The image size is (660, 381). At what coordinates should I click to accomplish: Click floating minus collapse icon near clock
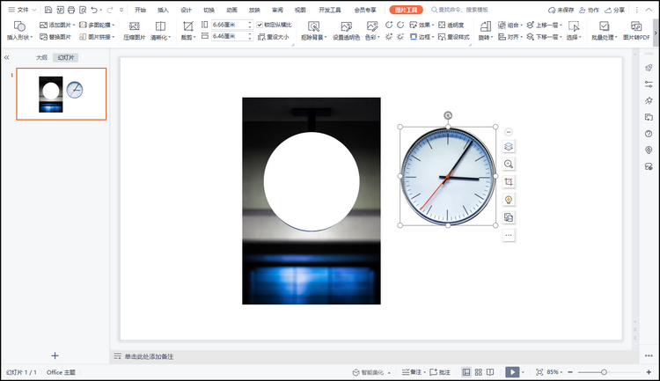click(509, 132)
